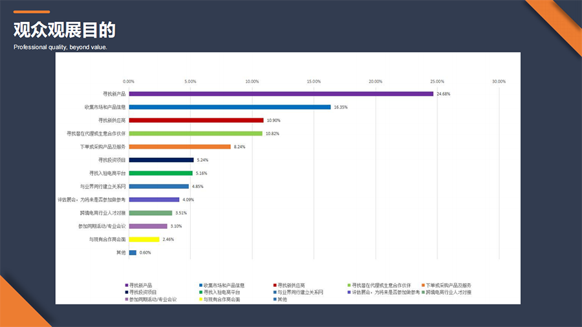This screenshot has width=582, height=327.
Task: Select the yellow 与现有合作商会面 legend swatch
Action: click(x=200, y=300)
